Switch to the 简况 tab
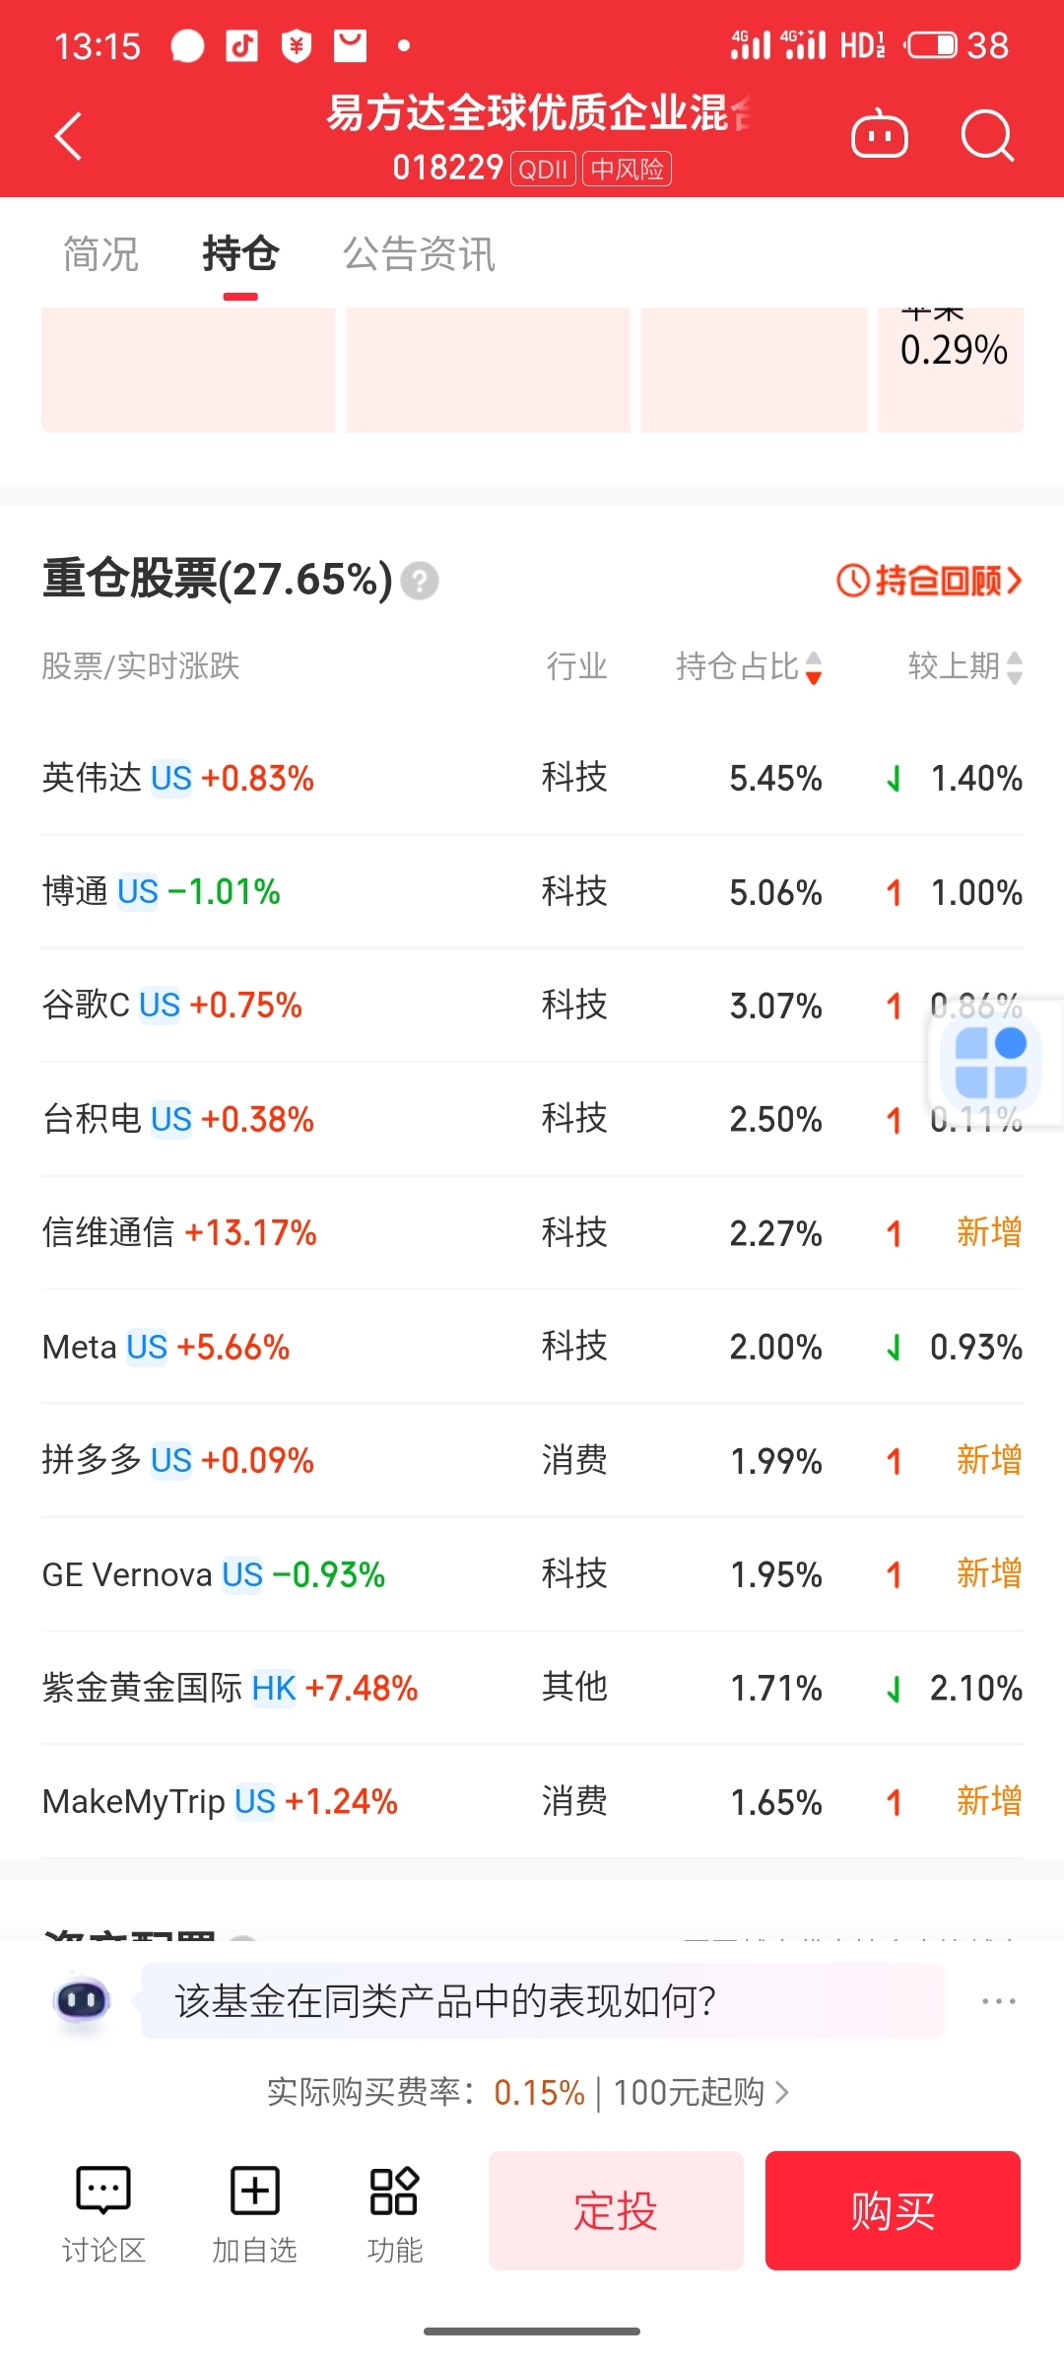This screenshot has width=1064, height=2366. (x=100, y=254)
